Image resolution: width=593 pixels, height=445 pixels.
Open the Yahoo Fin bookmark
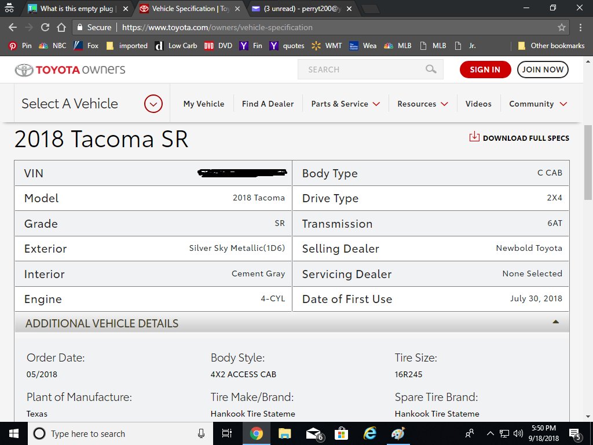251,46
